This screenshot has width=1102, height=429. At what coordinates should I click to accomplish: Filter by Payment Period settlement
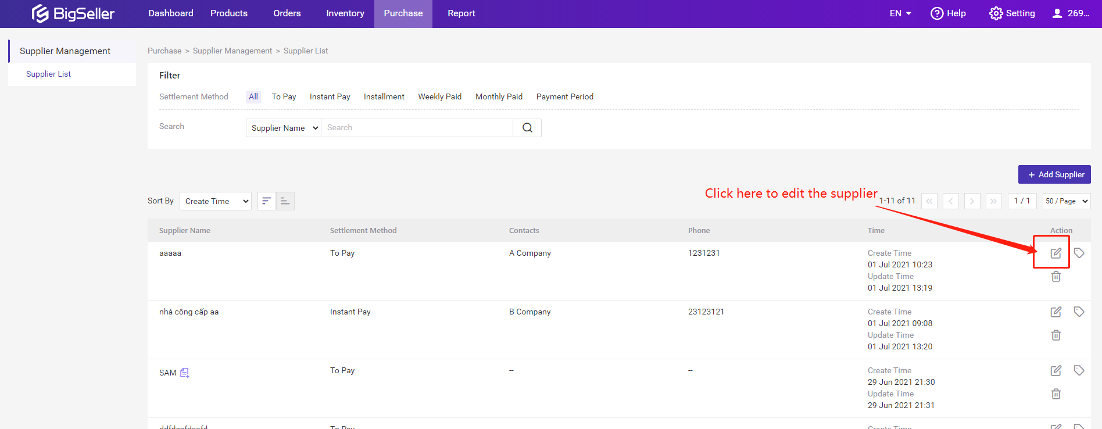tap(565, 96)
